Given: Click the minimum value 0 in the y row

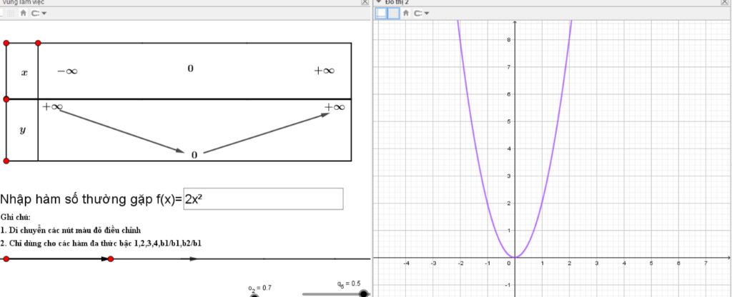Looking at the screenshot, I should pos(194,155).
